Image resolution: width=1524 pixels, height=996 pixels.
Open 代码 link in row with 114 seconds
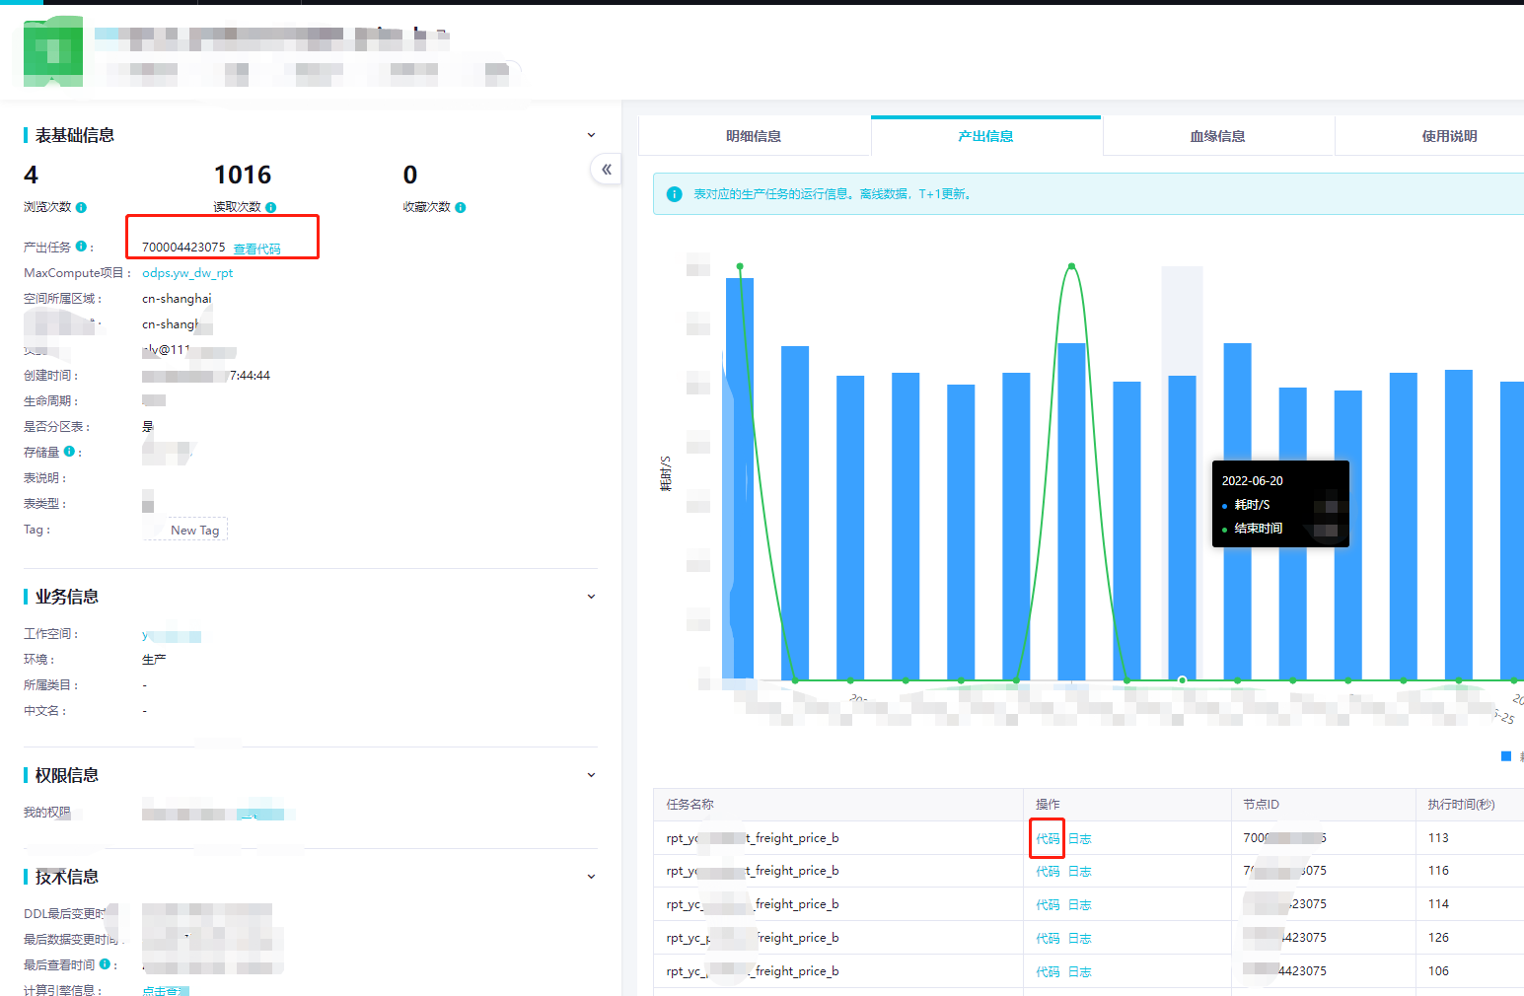point(1048,904)
